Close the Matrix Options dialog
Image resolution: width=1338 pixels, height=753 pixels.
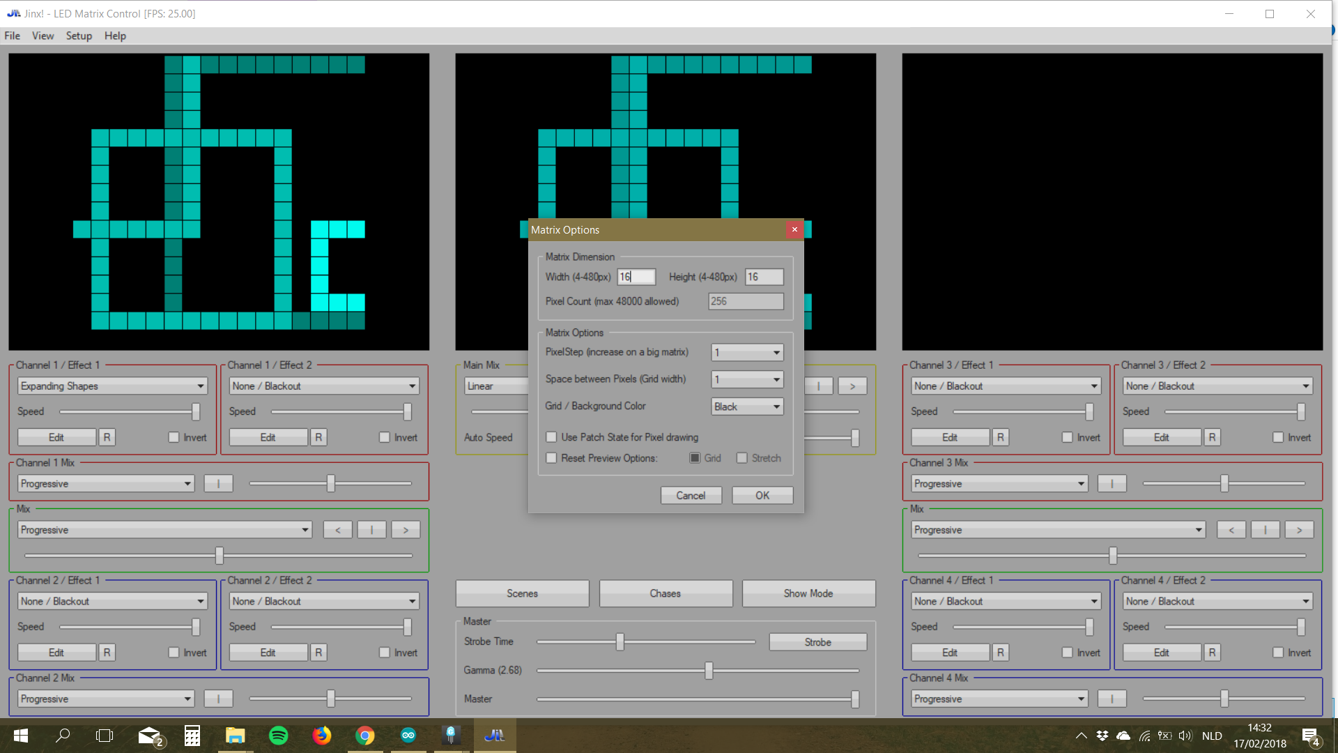click(794, 229)
